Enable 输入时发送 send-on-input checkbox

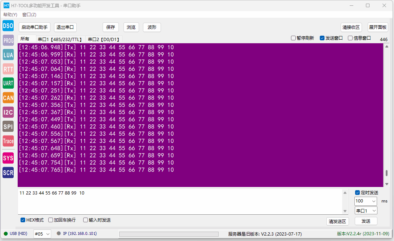[85, 220]
